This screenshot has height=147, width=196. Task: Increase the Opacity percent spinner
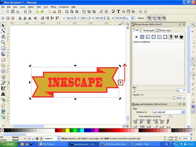tap(184, 97)
